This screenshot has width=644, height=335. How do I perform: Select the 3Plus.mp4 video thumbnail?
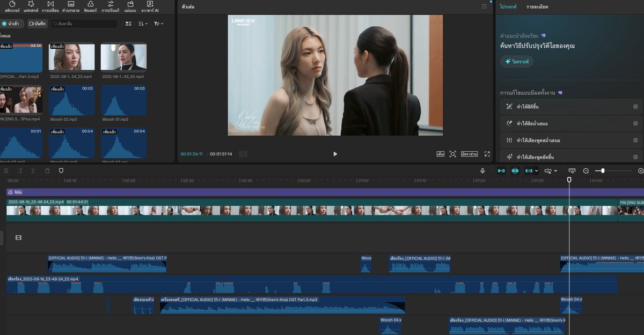(21, 100)
